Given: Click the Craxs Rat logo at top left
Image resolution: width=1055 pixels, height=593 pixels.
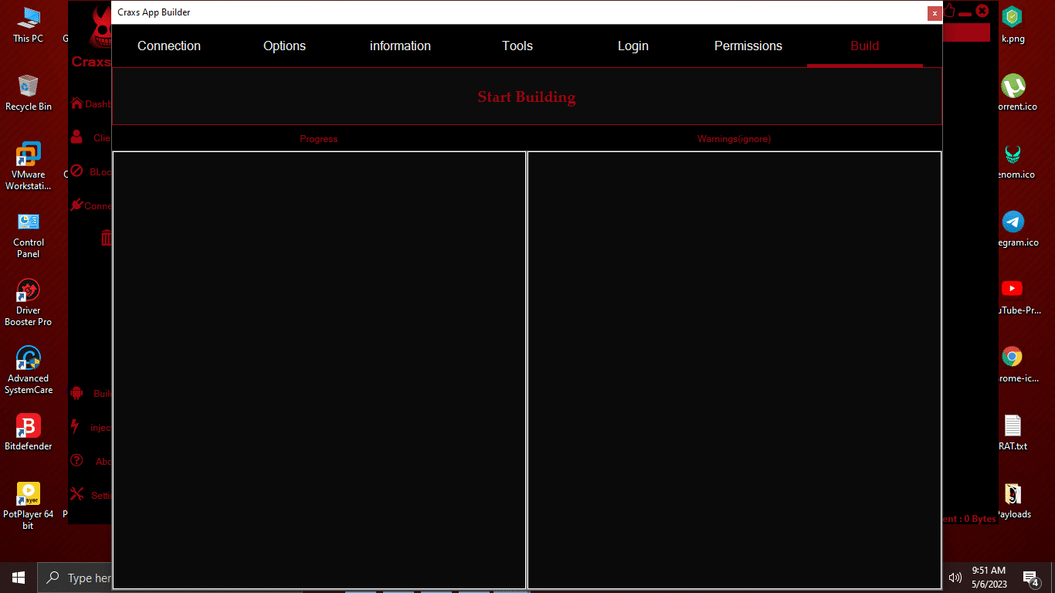Looking at the screenshot, I should coord(99,31).
